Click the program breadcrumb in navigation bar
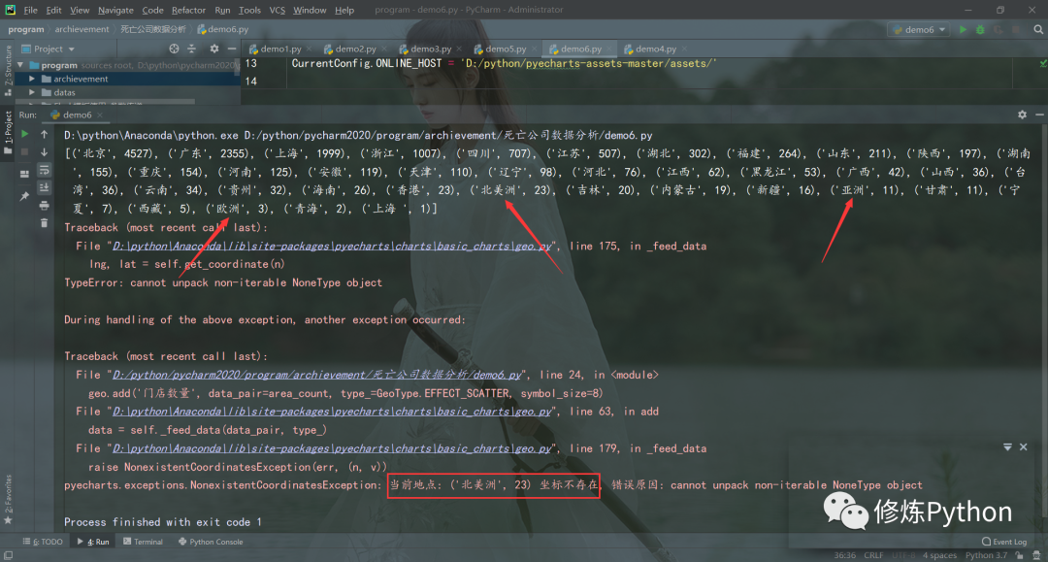This screenshot has width=1048, height=562. coord(26,29)
